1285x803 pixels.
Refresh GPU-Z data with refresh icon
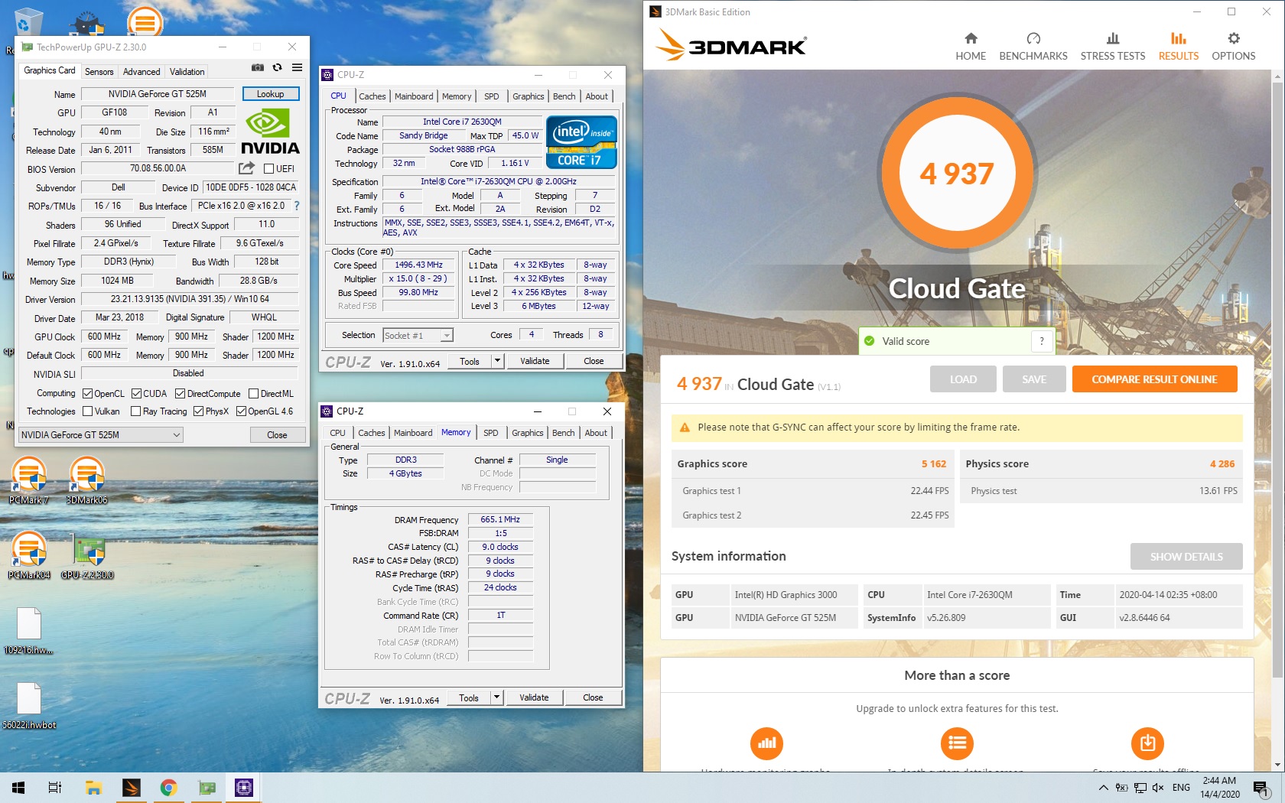278,68
